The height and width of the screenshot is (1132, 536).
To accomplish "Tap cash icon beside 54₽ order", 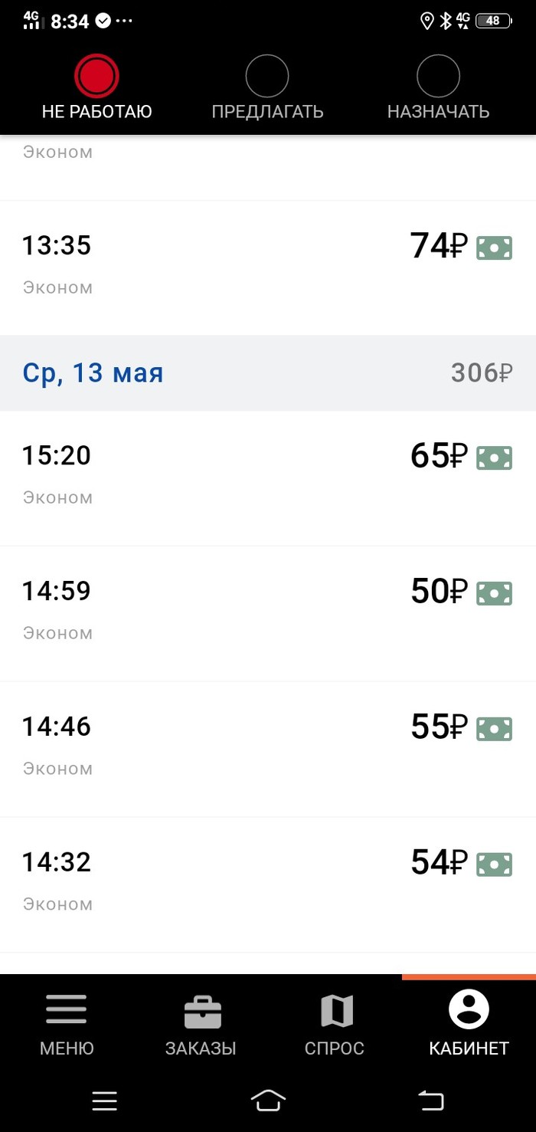I will (494, 865).
